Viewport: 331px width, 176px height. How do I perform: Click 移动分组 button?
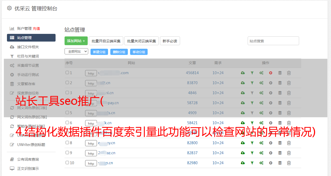pyautogui.click(x=139, y=52)
